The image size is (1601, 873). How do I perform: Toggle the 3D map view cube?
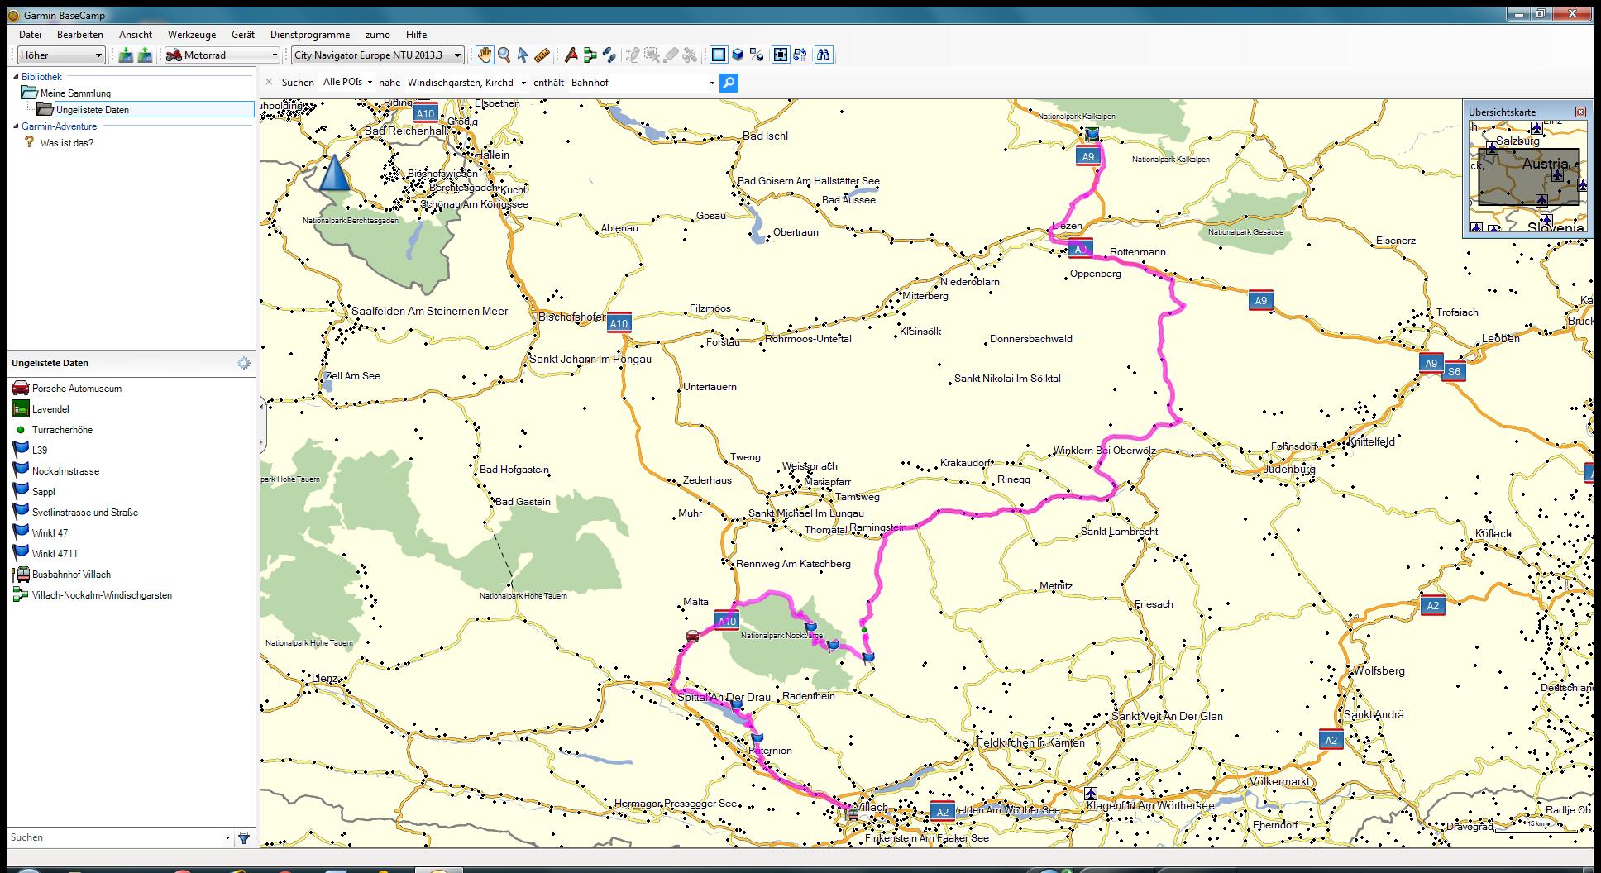[x=738, y=55]
